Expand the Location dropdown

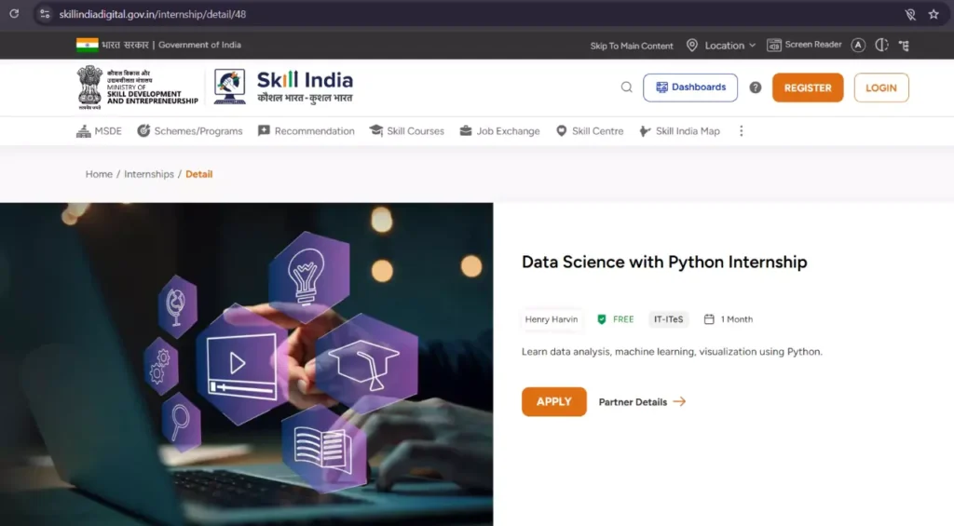click(x=729, y=46)
